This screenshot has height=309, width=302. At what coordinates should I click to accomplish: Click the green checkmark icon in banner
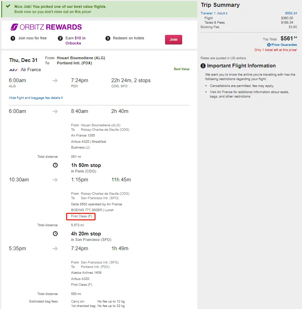(x=8, y=7)
